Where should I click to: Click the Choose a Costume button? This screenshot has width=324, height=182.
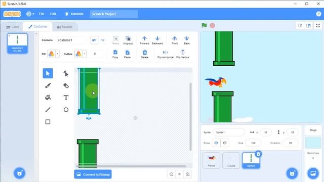[19, 173]
